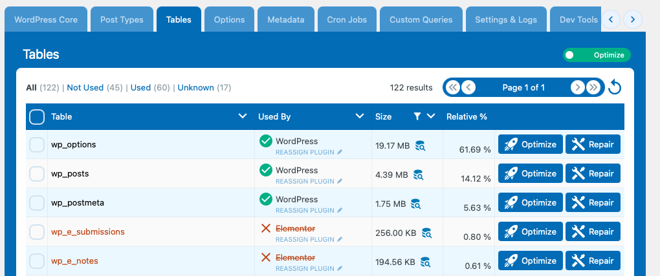Open the Settings & Logs tab
Viewport: 660px width, 276px height.
click(x=505, y=19)
